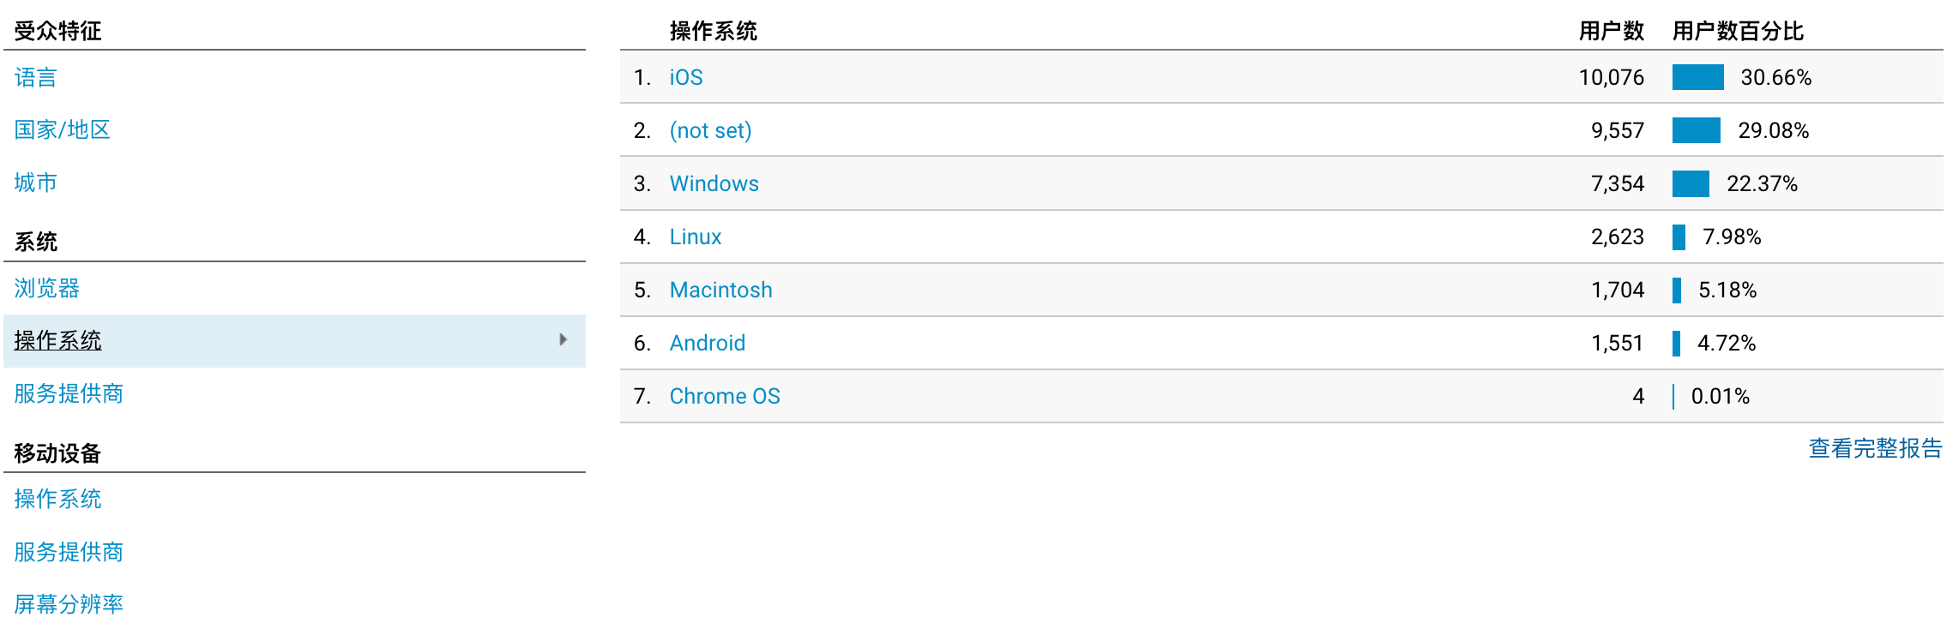
Task: Choose 操作系统 under 移动设备 section
Action: (57, 499)
